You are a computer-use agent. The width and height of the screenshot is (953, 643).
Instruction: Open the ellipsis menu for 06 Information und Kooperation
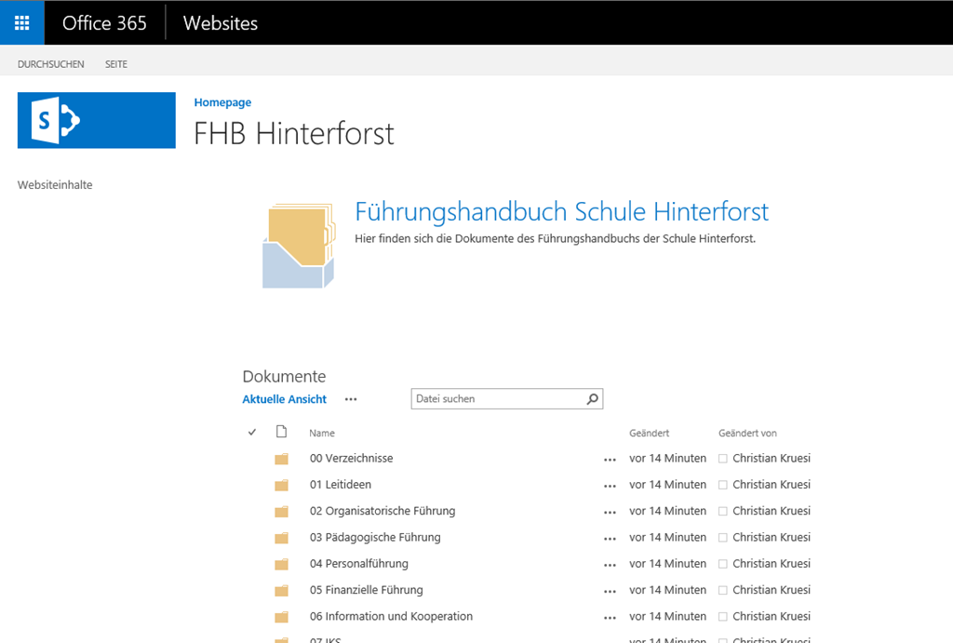(610, 617)
